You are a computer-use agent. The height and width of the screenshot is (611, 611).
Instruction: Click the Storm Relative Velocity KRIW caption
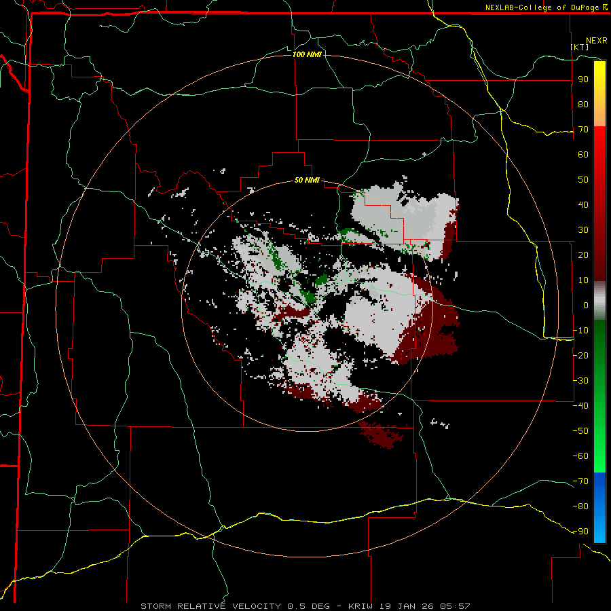tap(305, 606)
